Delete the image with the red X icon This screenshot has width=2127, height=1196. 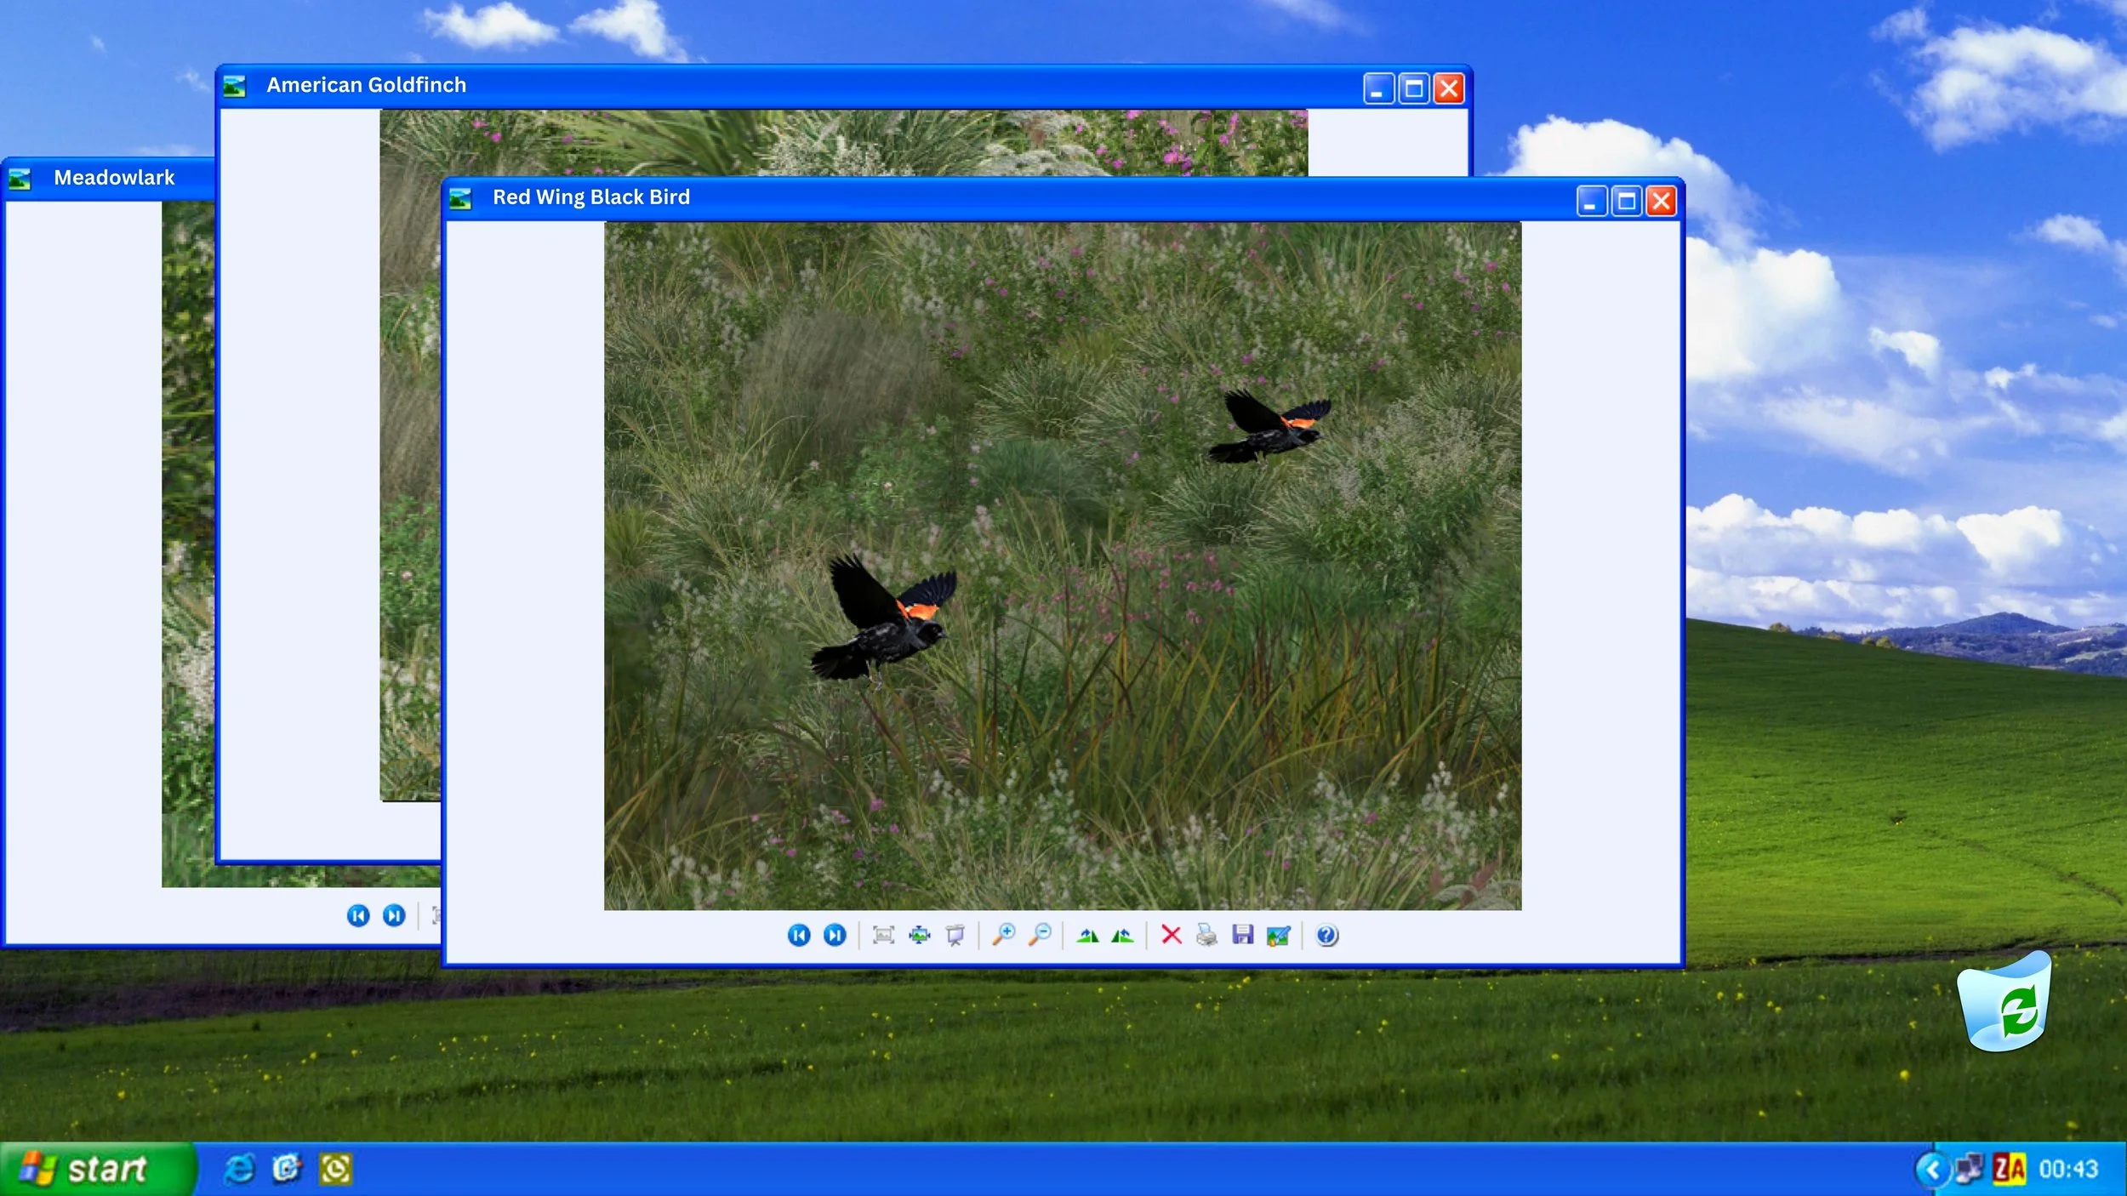[x=1172, y=935]
